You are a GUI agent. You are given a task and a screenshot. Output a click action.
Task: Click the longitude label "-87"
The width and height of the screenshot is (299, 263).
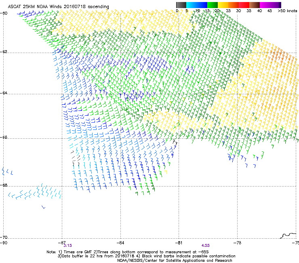(62, 242)
